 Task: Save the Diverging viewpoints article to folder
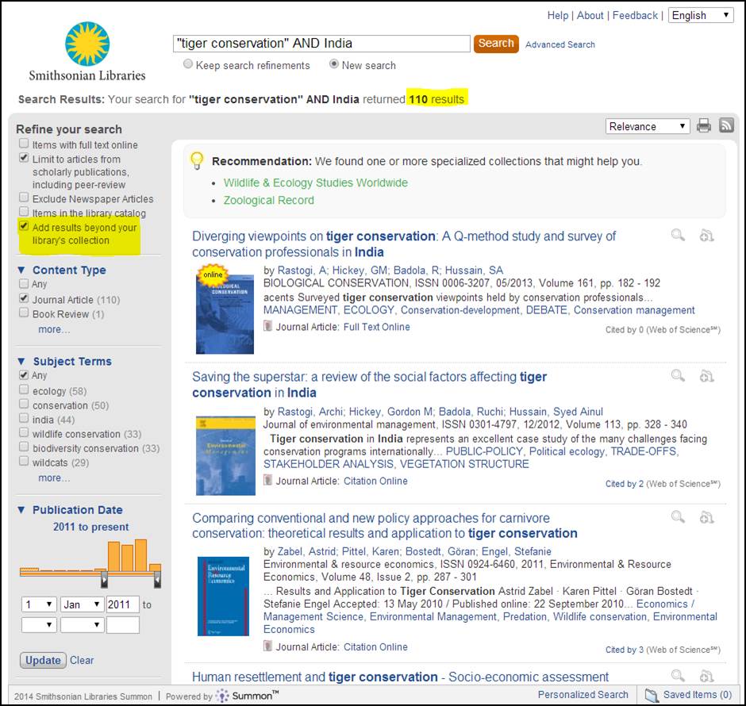(706, 235)
